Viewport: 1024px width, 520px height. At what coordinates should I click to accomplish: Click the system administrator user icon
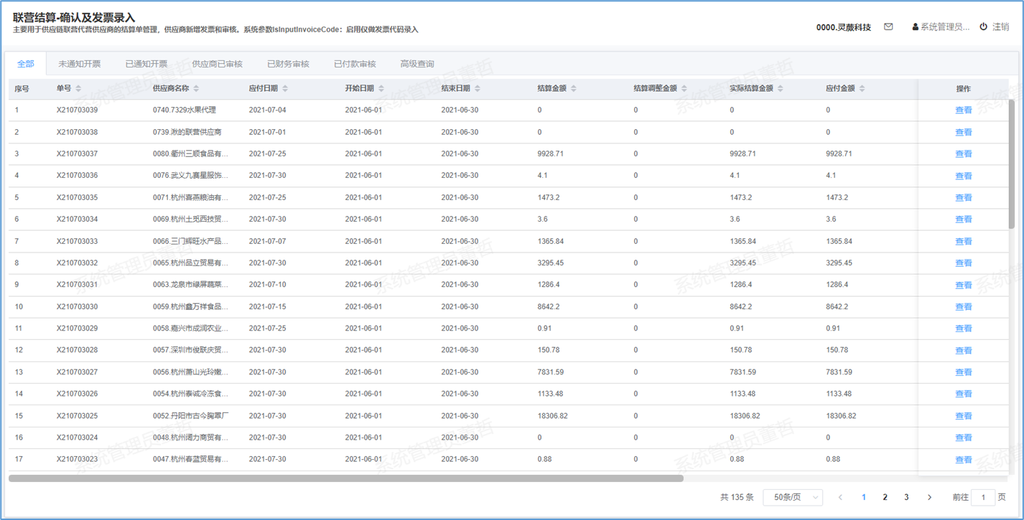(915, 27)
